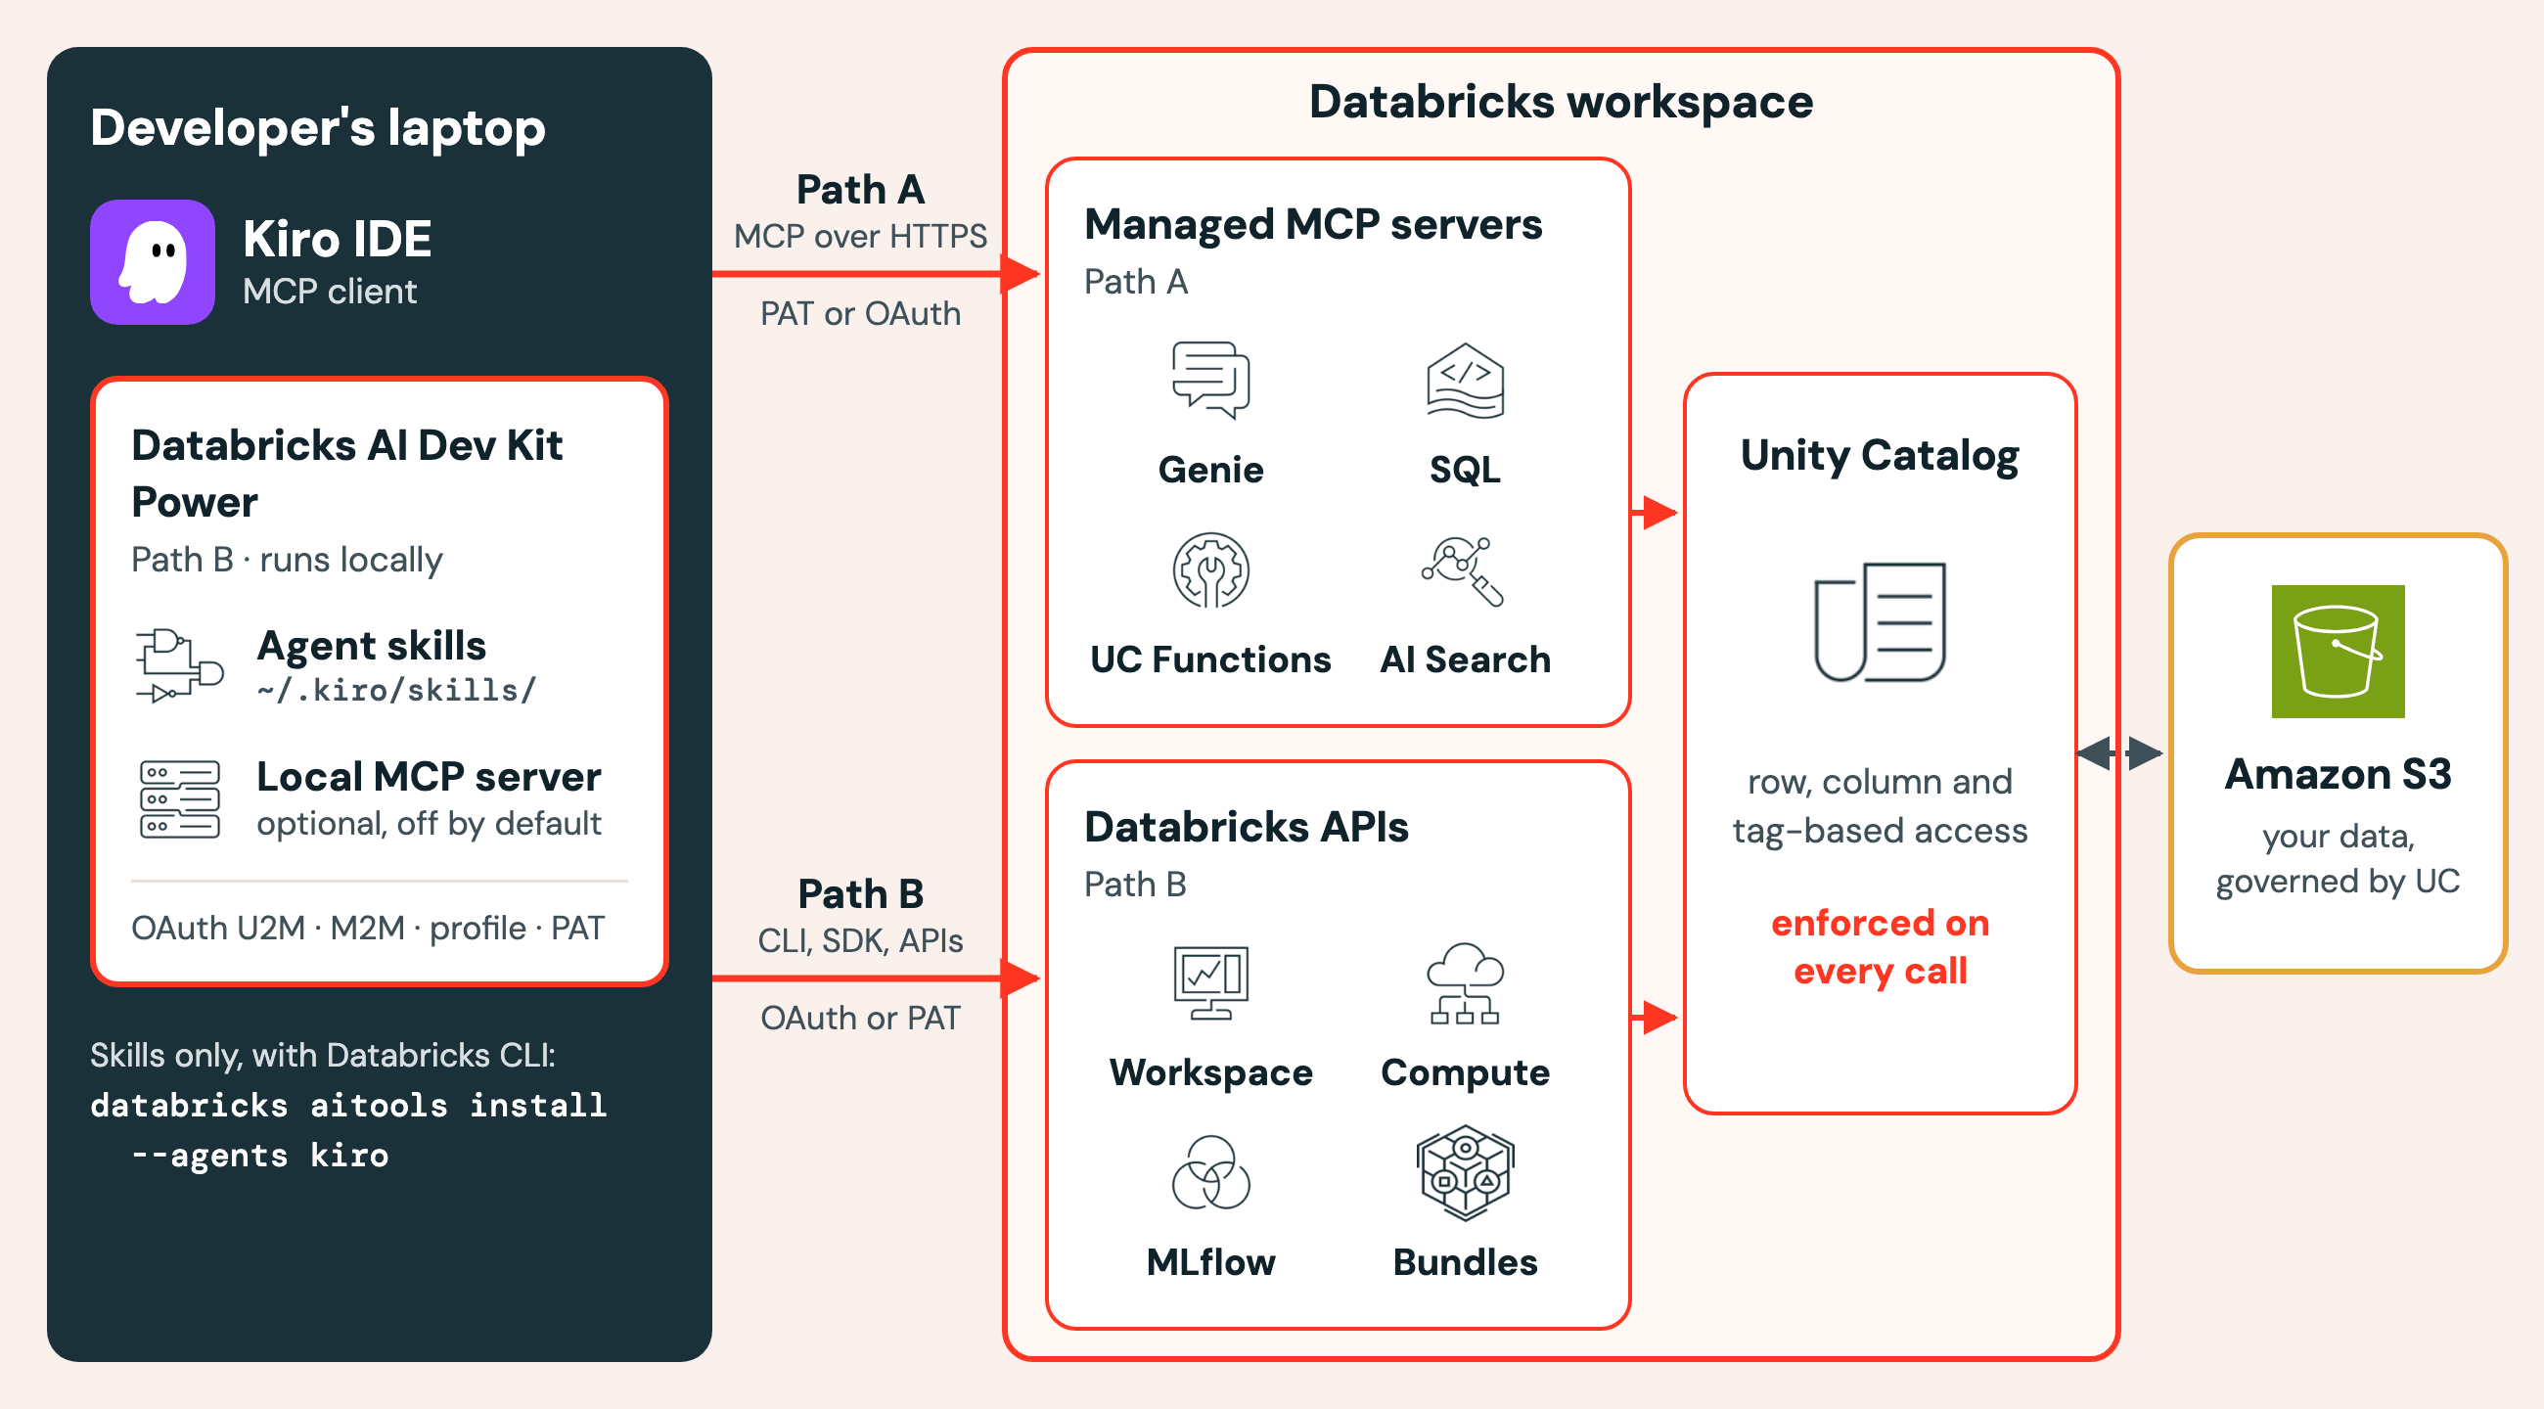Click the "MCP client" subtitle
Image resolution: width=2544 pixels, height=1409 pixels.
tap(330, 292)
